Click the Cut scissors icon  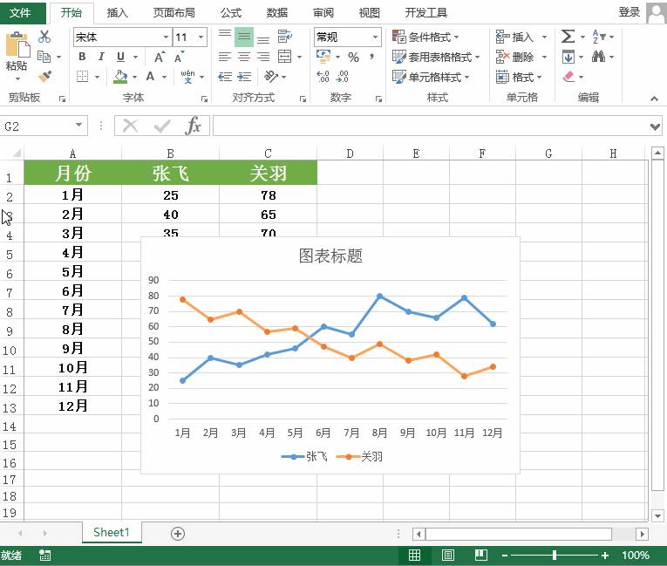point(44,37)
